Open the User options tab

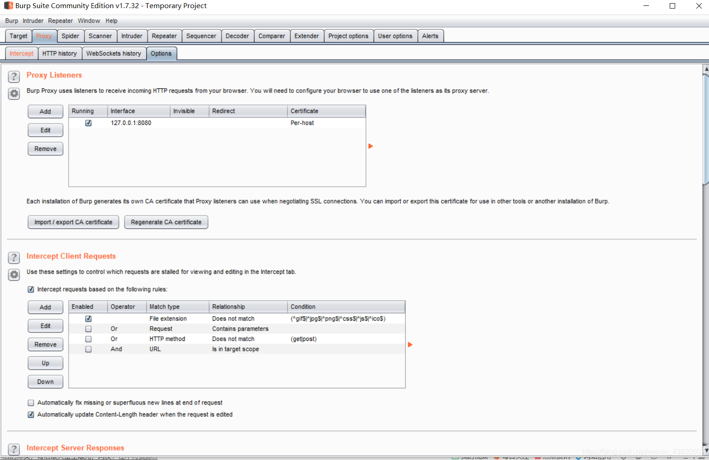[395, 36]
